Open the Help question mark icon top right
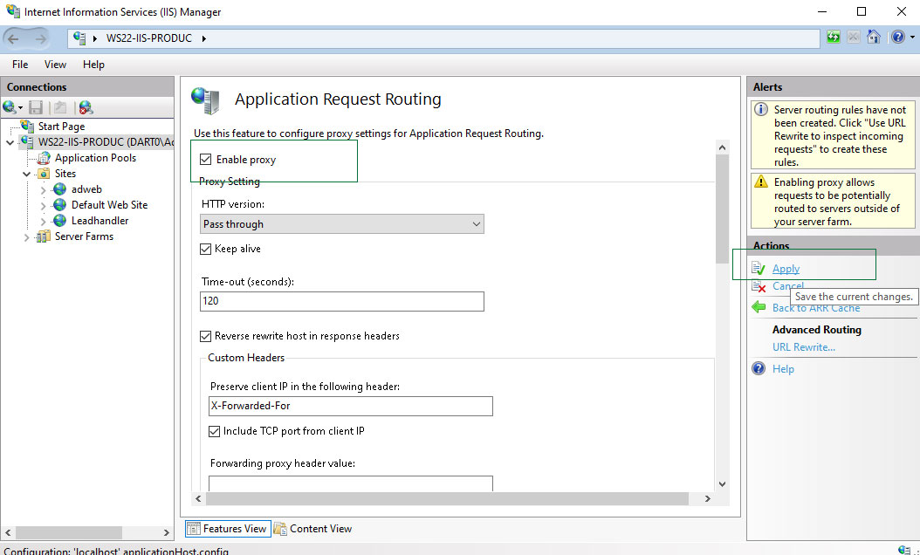Viewport: 920px width, 555px height. click(897, 38)
